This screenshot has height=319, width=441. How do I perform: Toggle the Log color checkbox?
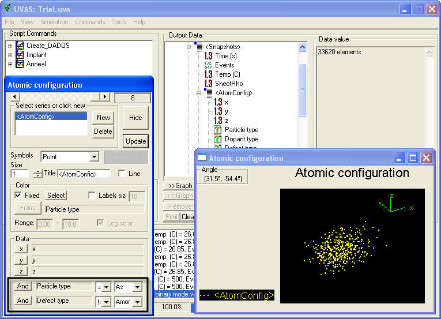coord(100,223)
